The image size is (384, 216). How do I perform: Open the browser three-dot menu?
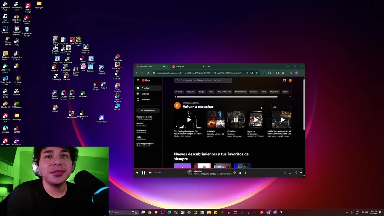302,73
